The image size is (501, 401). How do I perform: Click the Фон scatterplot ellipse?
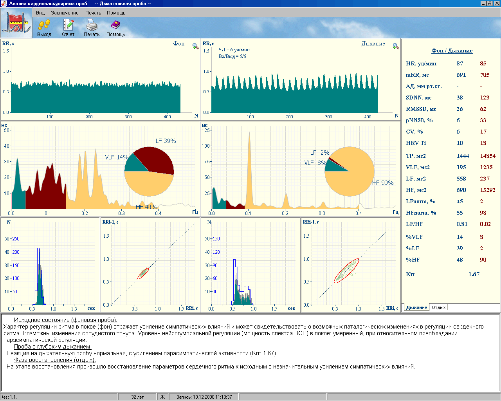pos(143,273)
